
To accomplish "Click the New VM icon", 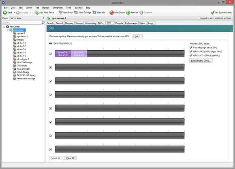I will click(94, 13).
